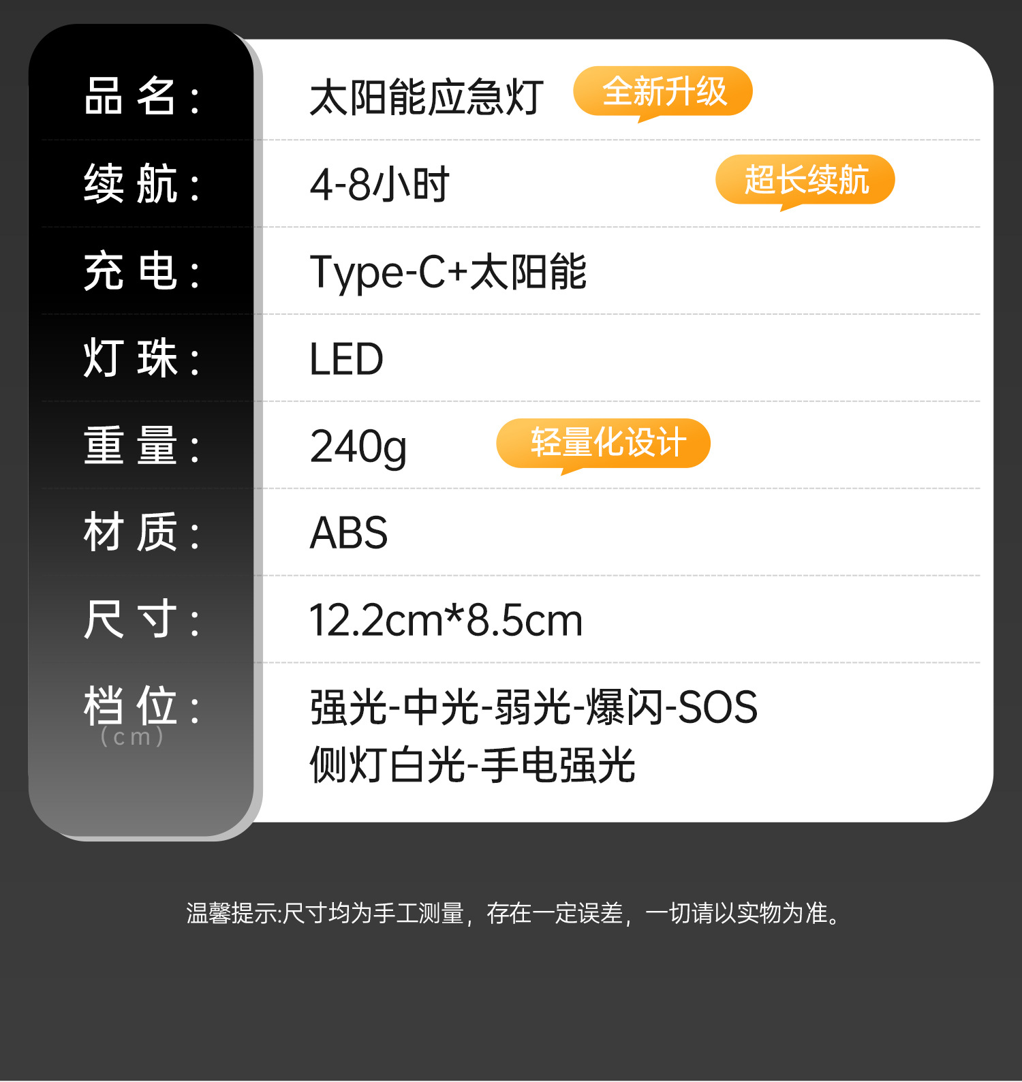
Task: Click the 超长续航 orange badge
Action: 805,180
